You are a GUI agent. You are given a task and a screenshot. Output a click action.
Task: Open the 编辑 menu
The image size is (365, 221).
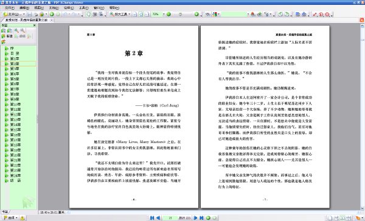[24, 8]
